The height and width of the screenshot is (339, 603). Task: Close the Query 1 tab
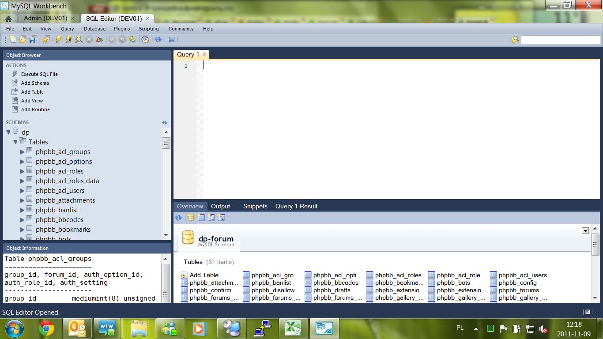(x=204, y=54)
